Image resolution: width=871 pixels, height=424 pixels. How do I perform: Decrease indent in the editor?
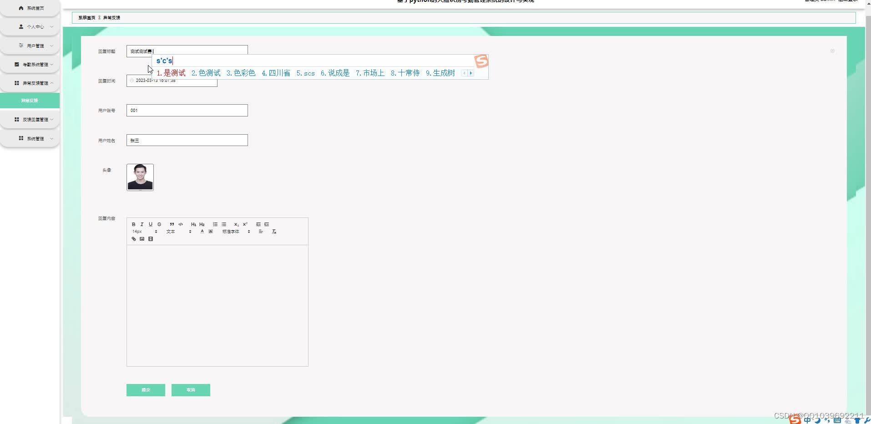click(258, 224)
